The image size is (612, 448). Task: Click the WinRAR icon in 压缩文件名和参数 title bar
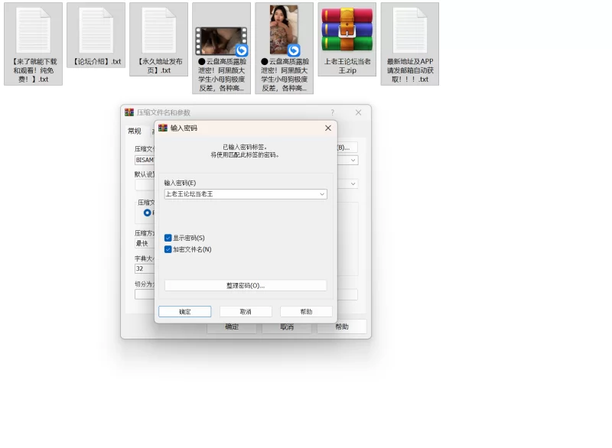(129, 112)
